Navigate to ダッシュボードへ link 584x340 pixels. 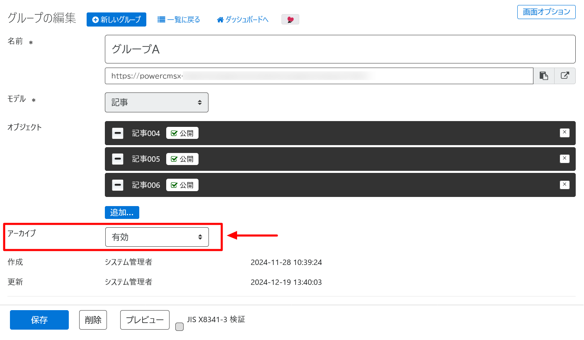[242, 19]
